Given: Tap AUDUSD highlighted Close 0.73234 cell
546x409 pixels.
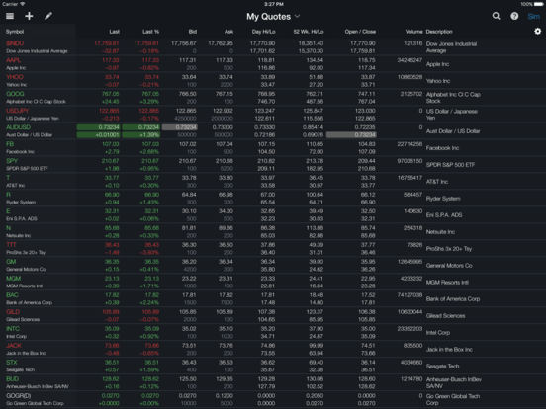Looking at the screenshot, I should pos(351,135).
